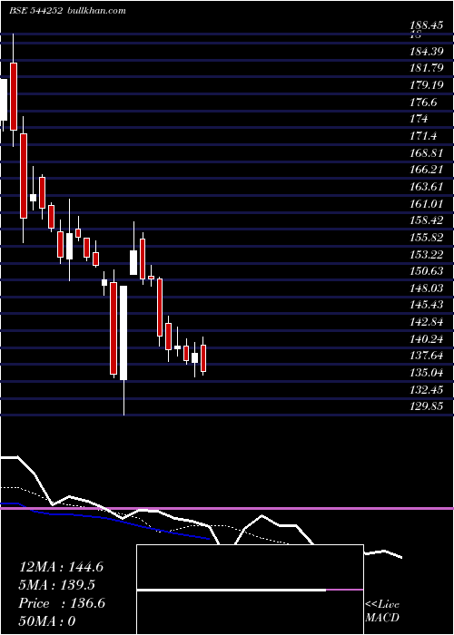Click the Price : 136.6 readout

[62, 603]
